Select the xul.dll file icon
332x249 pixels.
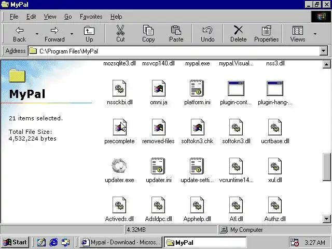tap(275, 166)
